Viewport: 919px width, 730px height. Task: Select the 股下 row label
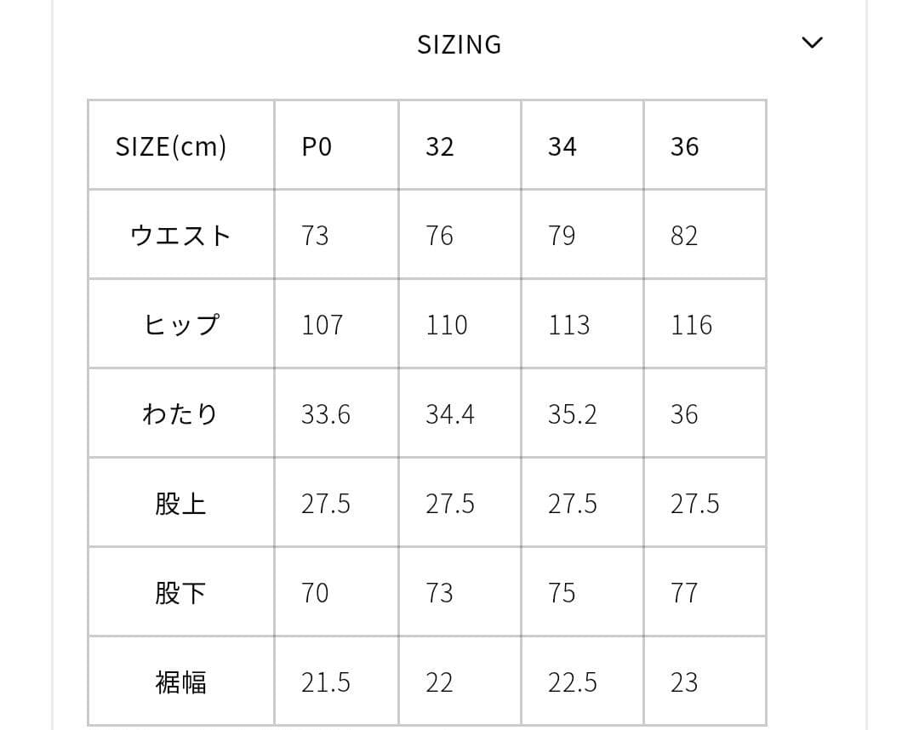180,593
